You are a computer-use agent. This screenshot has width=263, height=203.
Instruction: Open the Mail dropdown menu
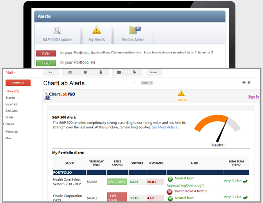pos(11,72)
